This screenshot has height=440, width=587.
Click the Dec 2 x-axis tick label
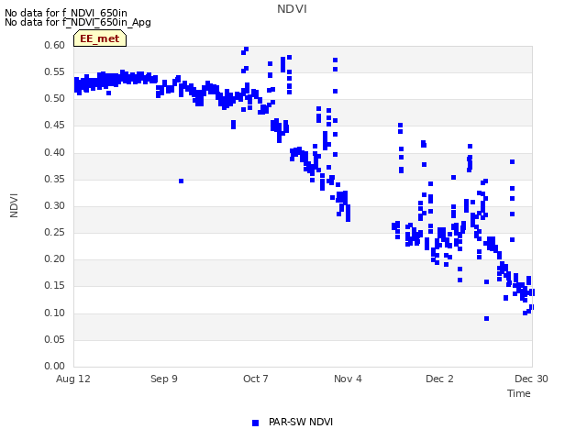439,379
